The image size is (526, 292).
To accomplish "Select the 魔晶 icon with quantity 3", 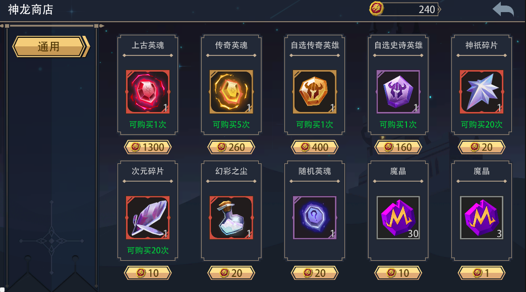I will (x=482, y=217).
